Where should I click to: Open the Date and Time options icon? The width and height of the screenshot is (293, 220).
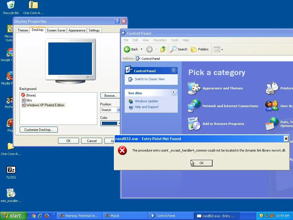(x=272, y=124)
